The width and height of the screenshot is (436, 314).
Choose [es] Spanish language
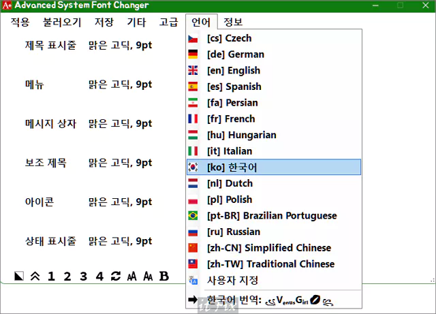[x=274, y=87]
